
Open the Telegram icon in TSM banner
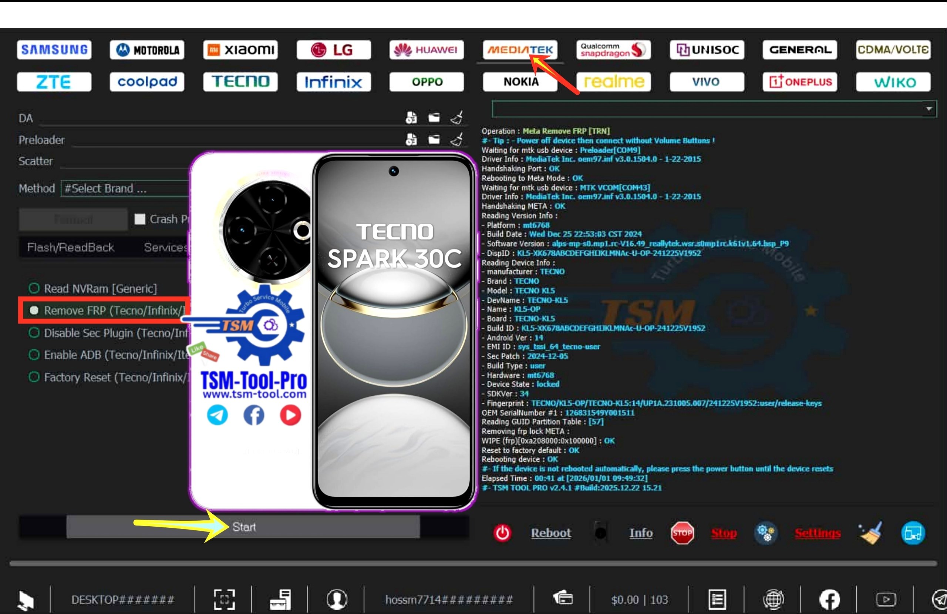pyautogui.click(x=217, y=415)
